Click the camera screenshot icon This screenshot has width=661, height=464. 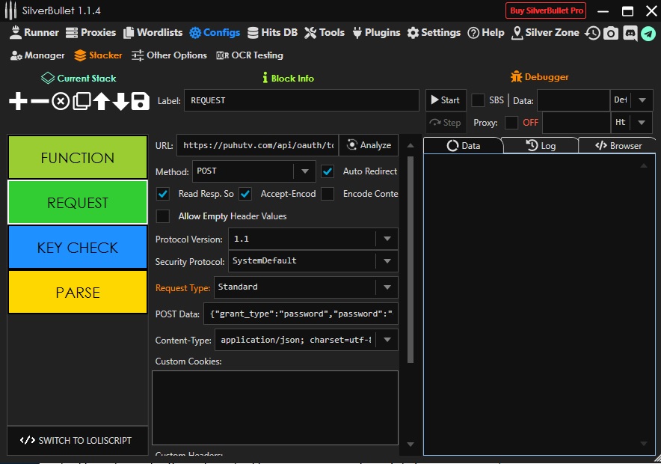pos(611,33)
